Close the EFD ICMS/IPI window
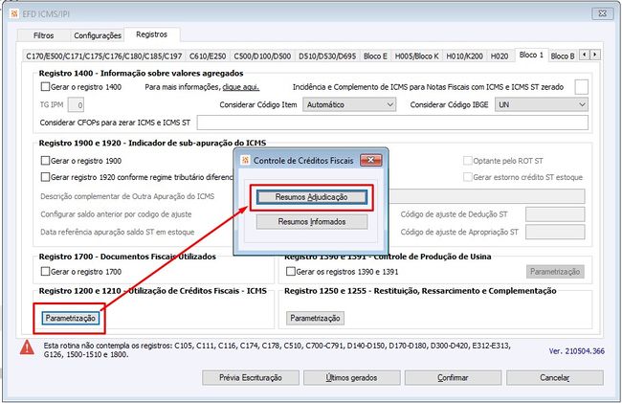 coord(603,13)
